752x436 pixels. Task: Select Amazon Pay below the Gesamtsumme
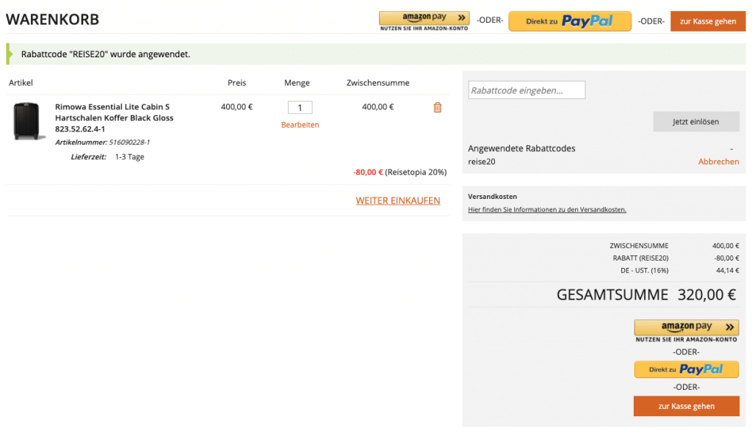(686, 327)
